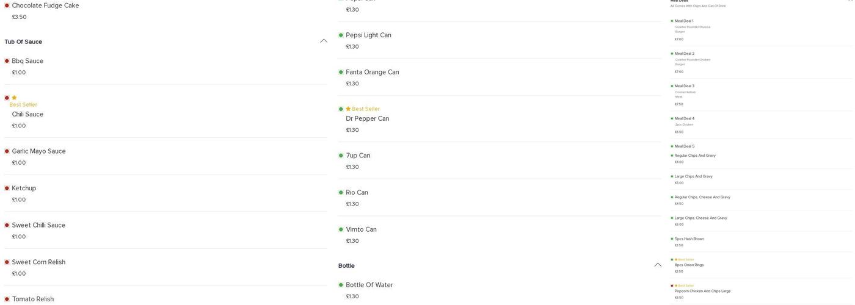Screen dimensions: 855x305
Task: Click the green dot beside 7up Can
Action: tap(341, 156)
